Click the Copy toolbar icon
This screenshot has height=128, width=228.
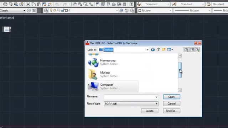point(33,4)
